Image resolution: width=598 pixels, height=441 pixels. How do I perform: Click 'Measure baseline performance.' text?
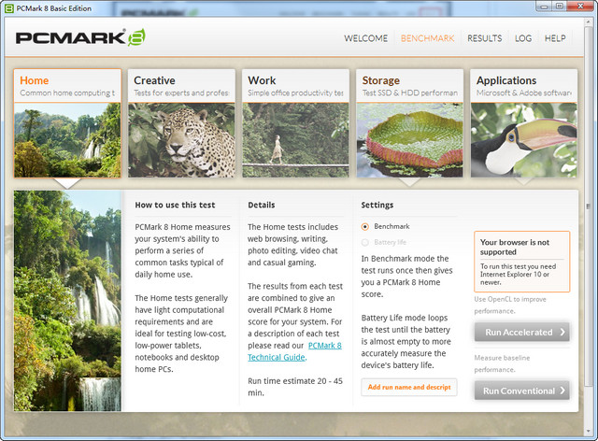(502, 363)
